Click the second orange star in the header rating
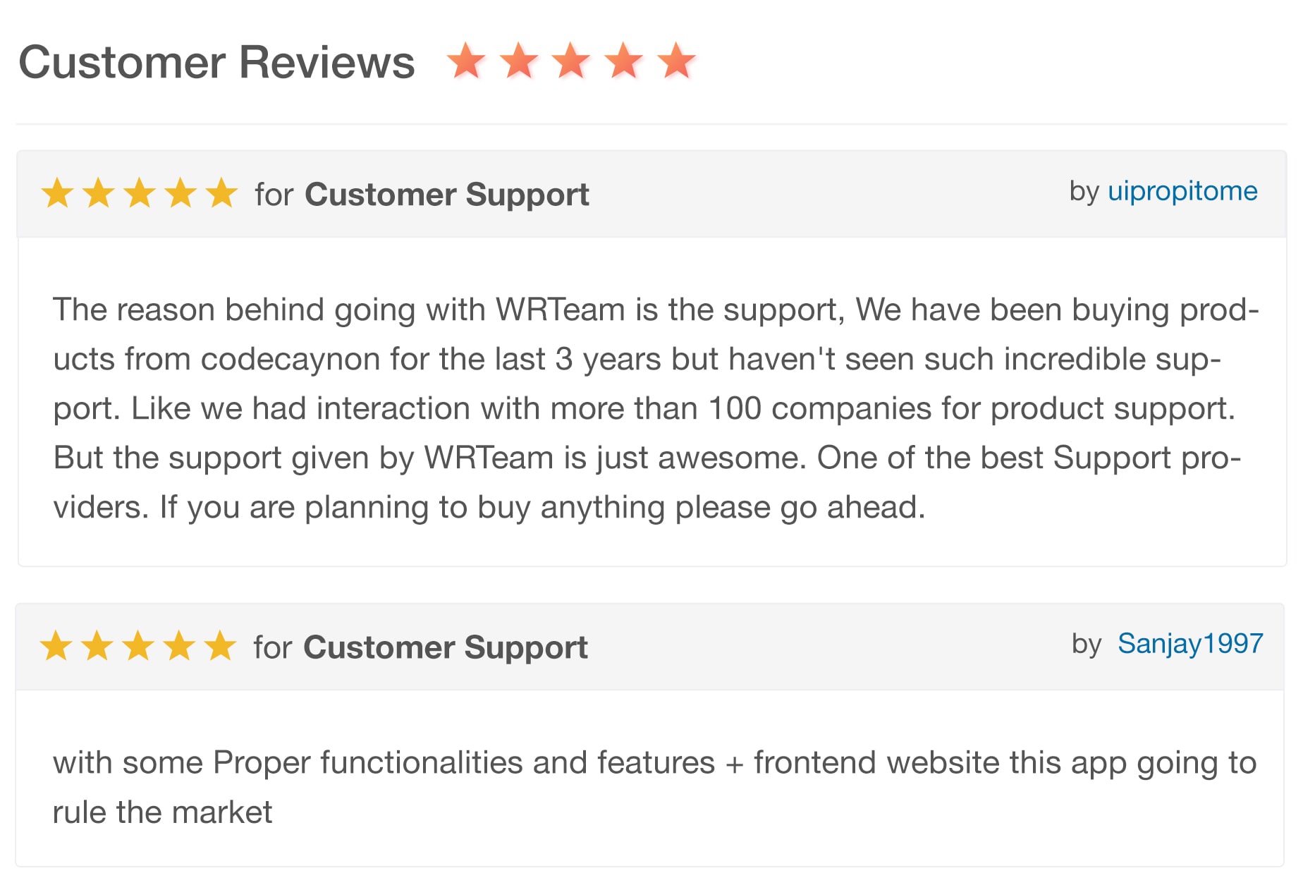Screen dimensions: 1303x885 coord(519,61)
